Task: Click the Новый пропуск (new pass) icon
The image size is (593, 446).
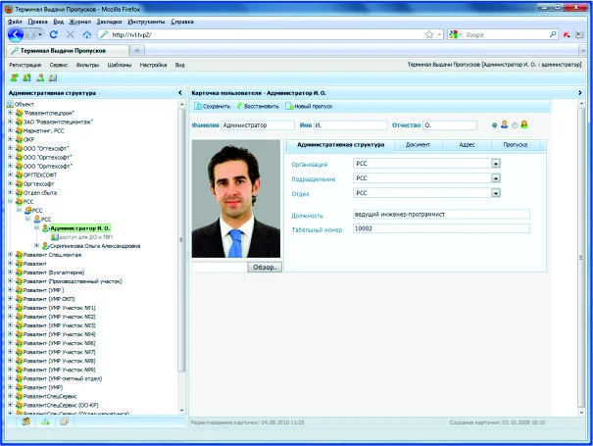Action: (289, 106)
